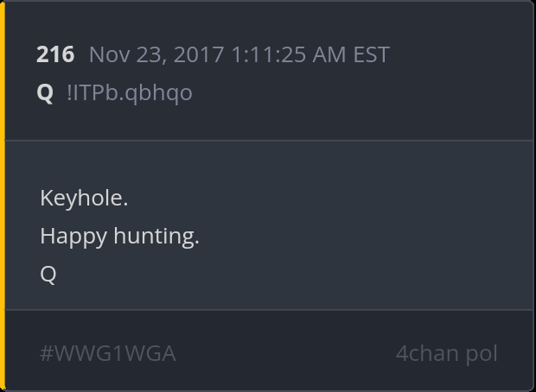
Task: Click empty header area right of EST
Action: pos(458,55)
